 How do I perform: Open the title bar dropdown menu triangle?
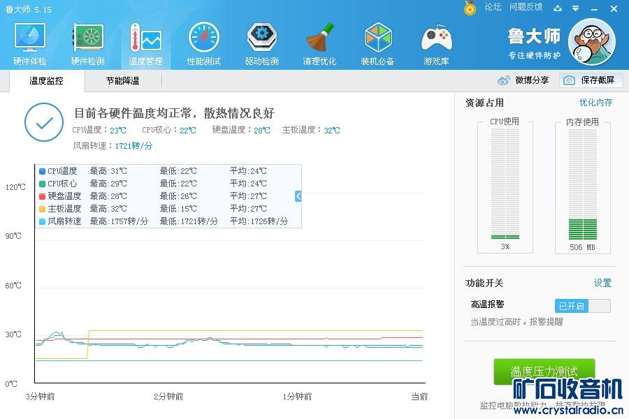[x=576, y=8]
